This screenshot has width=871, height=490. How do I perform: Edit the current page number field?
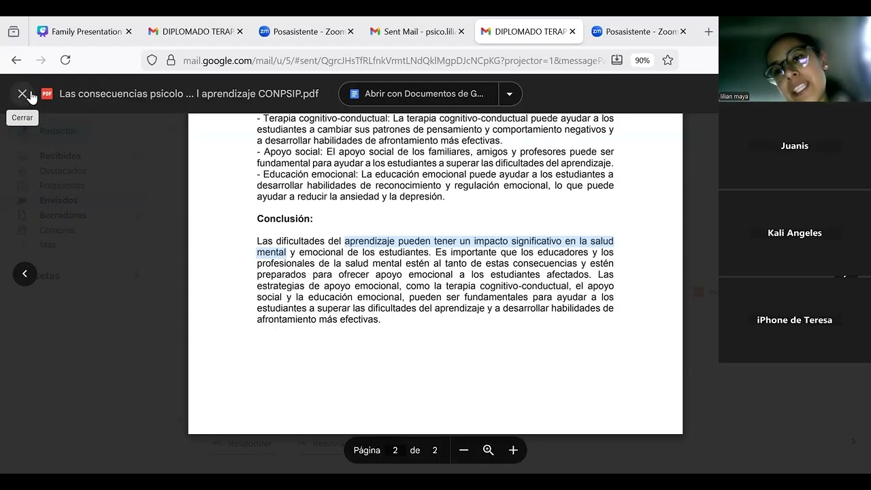point(395,450)
